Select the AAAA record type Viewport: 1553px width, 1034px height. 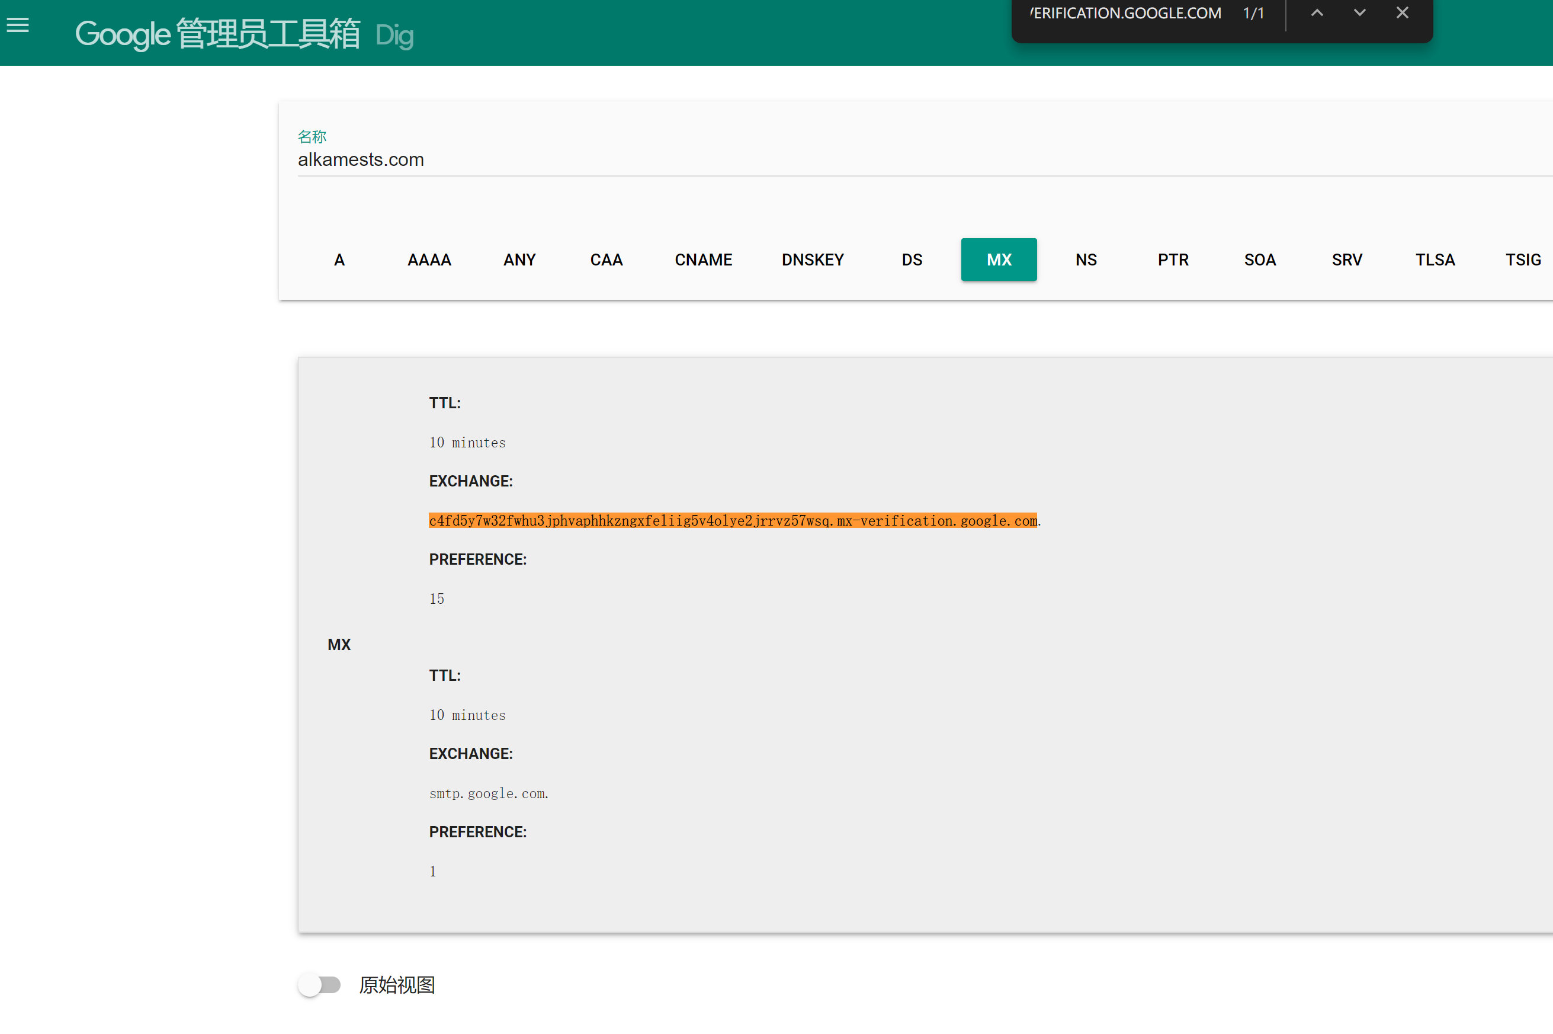[429, 260]
